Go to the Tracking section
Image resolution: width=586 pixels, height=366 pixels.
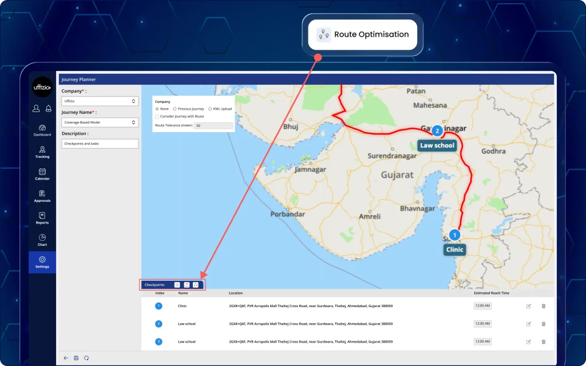(x=42, y=152)
